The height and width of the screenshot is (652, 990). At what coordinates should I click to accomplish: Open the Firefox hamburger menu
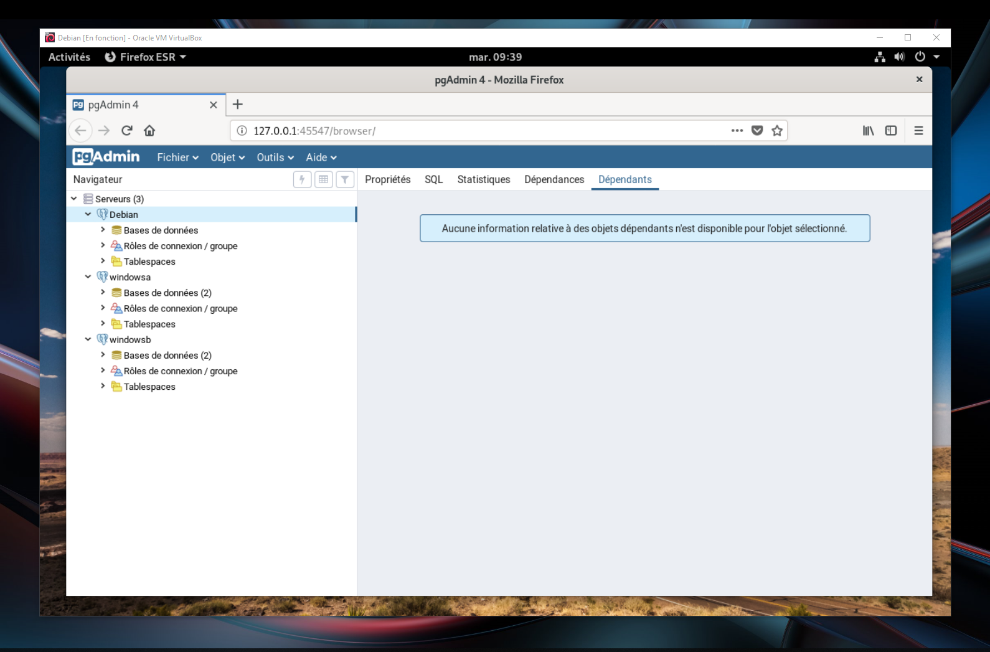pyautogui.click(x=918, y=131)
